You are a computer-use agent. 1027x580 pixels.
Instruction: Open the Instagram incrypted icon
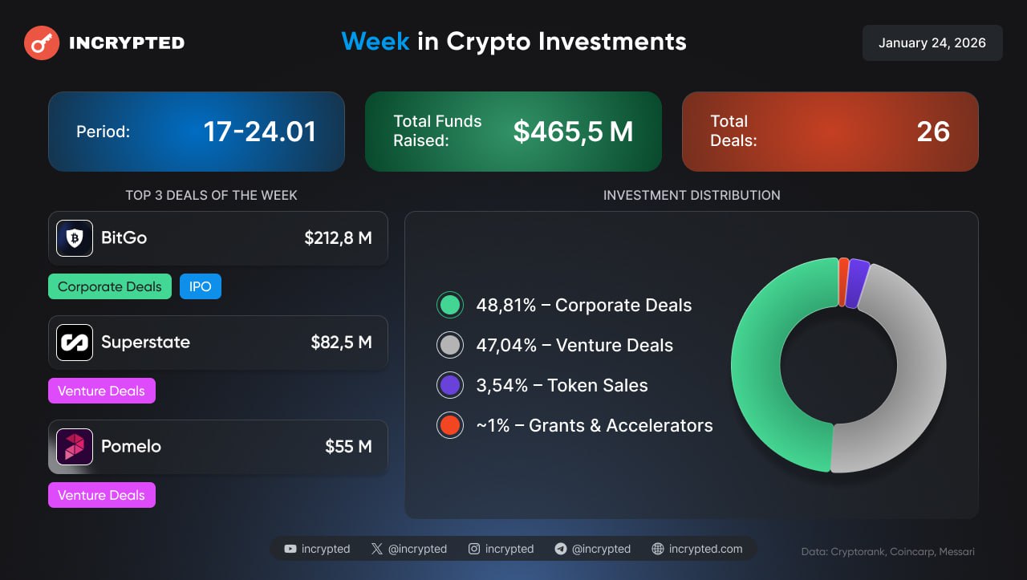[x=474, y=550]
